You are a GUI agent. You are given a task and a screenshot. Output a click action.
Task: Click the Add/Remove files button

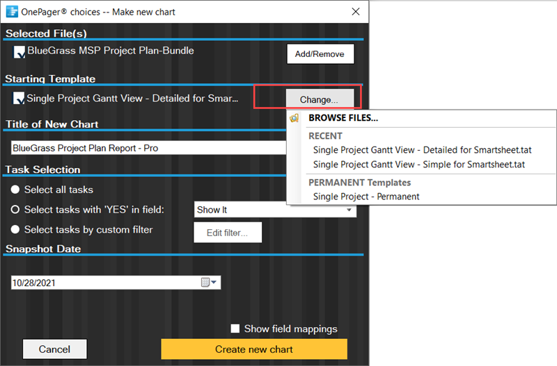320,54
